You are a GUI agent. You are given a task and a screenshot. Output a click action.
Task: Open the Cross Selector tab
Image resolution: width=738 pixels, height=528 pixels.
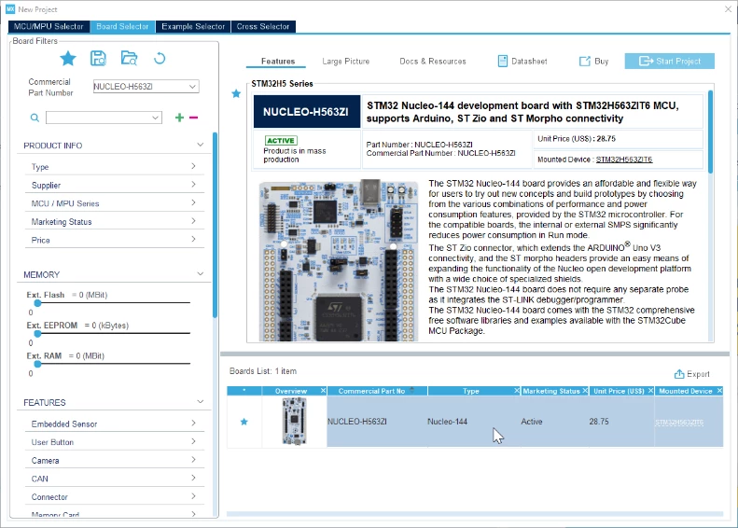click(x=263, y=26)
